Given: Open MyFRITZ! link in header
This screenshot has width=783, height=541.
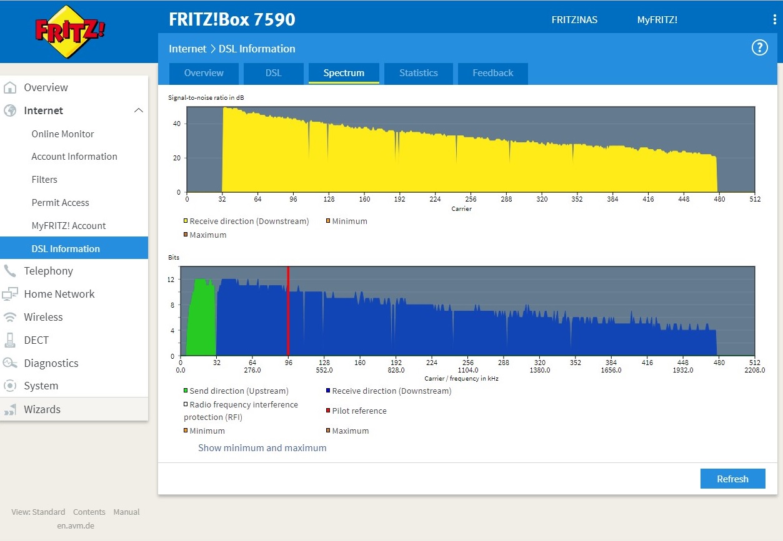Looking at the screenshot, I should click(x=657, y=20).
